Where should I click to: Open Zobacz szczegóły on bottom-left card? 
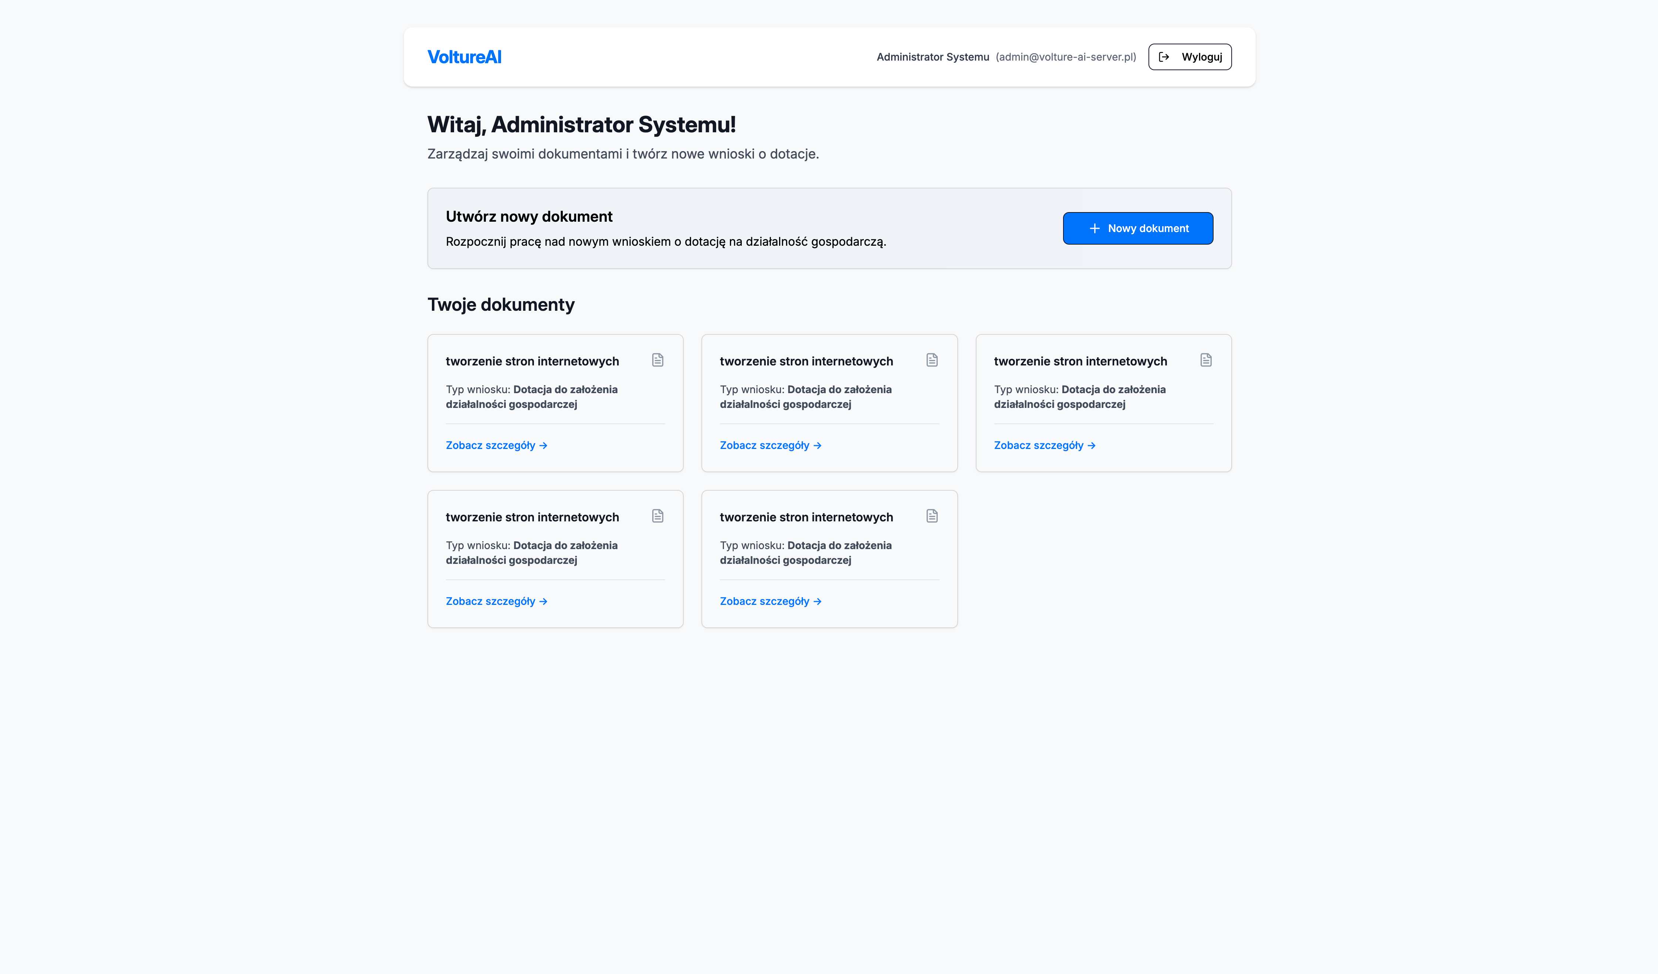point(496,601)
